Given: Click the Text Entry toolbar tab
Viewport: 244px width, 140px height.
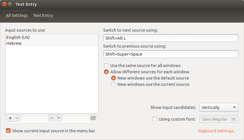Looking at the screenshot, I should click(x=43, y=15).
